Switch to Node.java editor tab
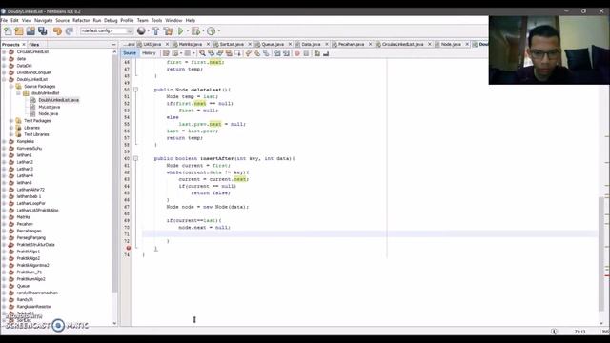The height and width of the screenshot is (343, 610). (451, 45)
